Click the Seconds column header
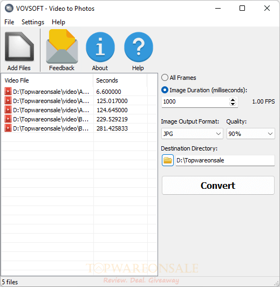Screen dimensions: 280x287 (120, 80)
